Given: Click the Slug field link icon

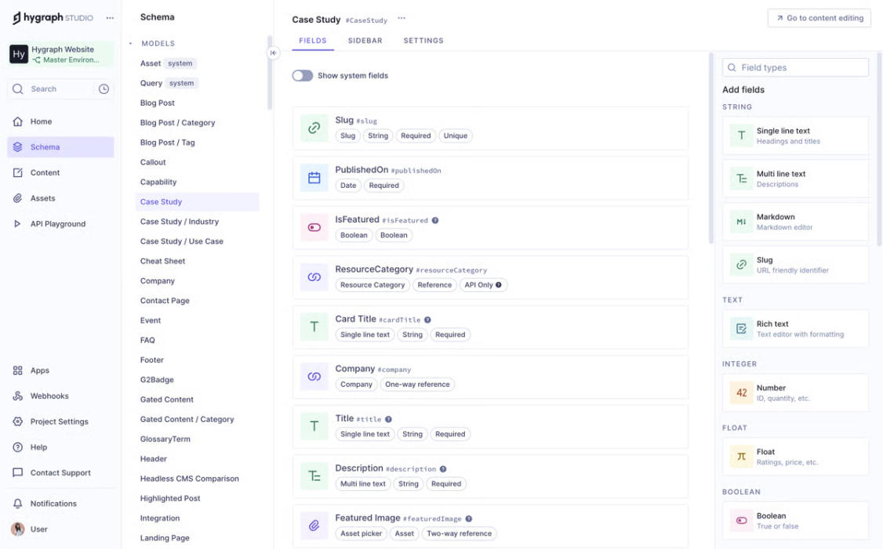Looking at the screenshot, I should tap(314, 128).
